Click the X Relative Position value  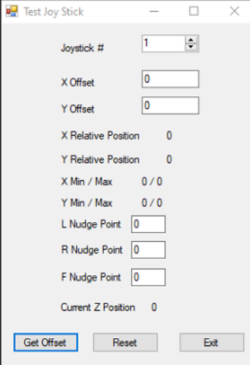pyautogui.click(x=169, y=136)
